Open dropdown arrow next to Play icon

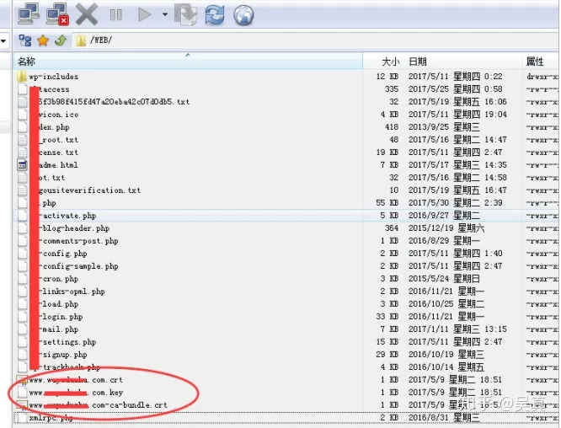pyautogui.click(x=163, y=14)
